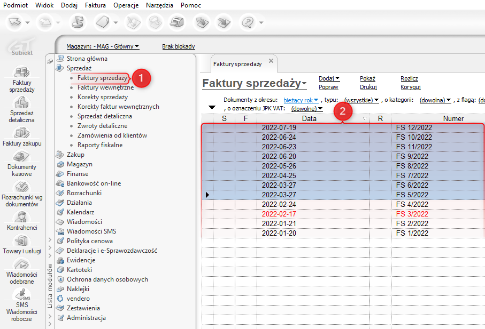485x329 pixels.
Task: Close the Faktury sprzedaży tab
Action: tap(271, 61)
